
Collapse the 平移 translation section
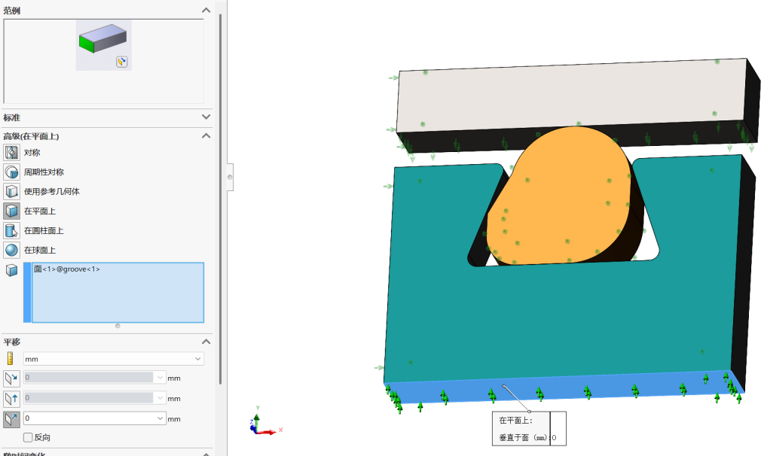206,342
